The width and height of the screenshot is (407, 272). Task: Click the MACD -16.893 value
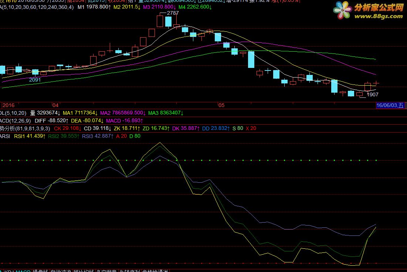pos(125,121)
